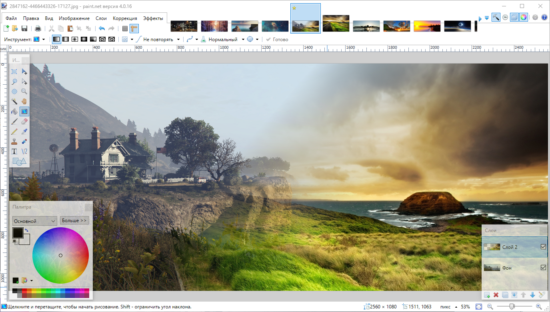Click the Undo arrow in toolbar
Image resolution: width=550 pixels, height=312 pixels.
tap(102, 28)
